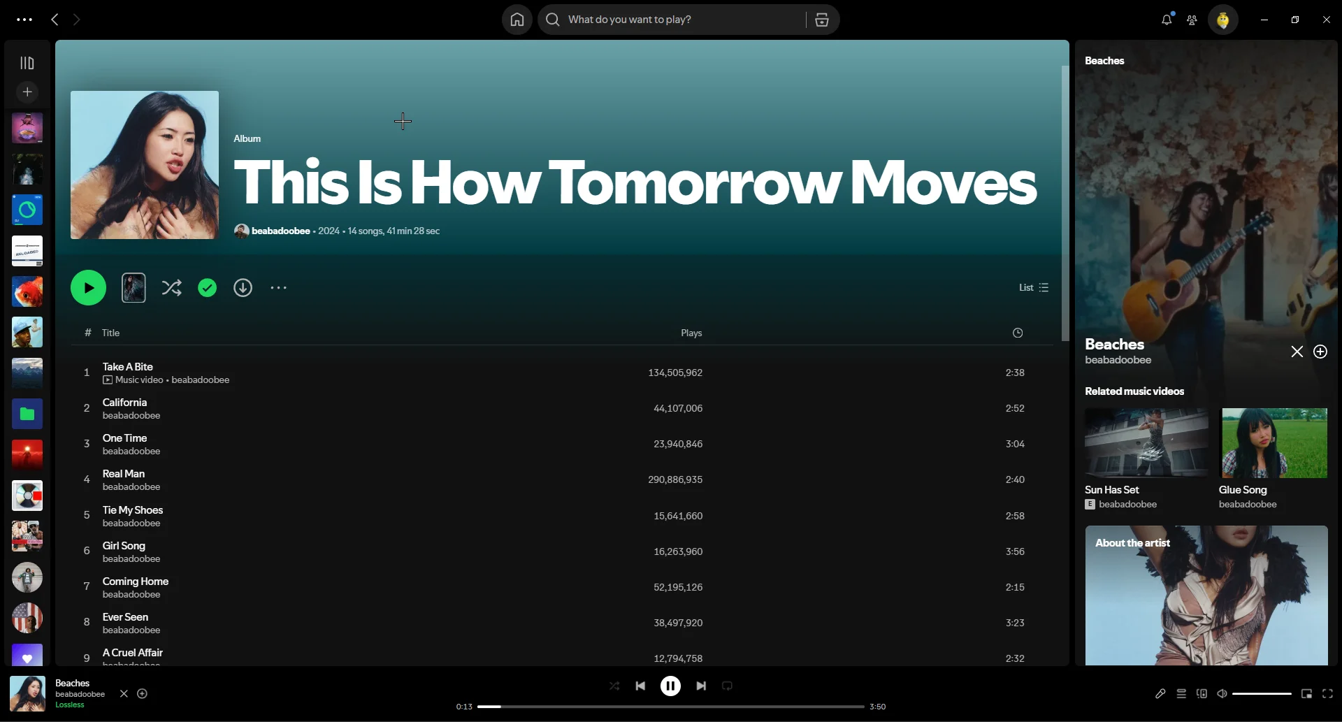
Task: Open the Browse icon in search bar
Action: (x=822, y=20)
